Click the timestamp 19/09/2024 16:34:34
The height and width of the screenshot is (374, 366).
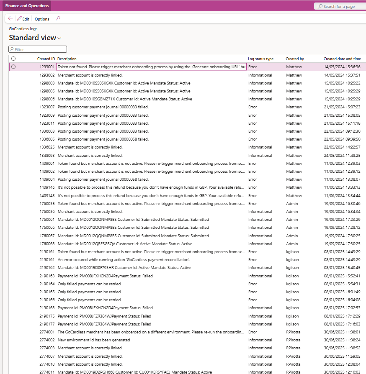[342, 212]
